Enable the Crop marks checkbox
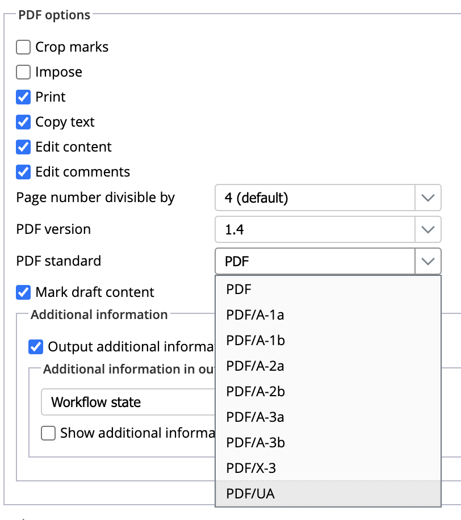461x520 pixels. point(23,47)
